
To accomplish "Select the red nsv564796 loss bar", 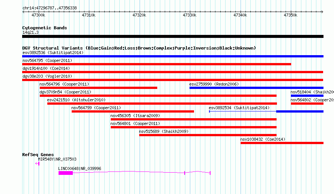I will (x=98, y=88).
